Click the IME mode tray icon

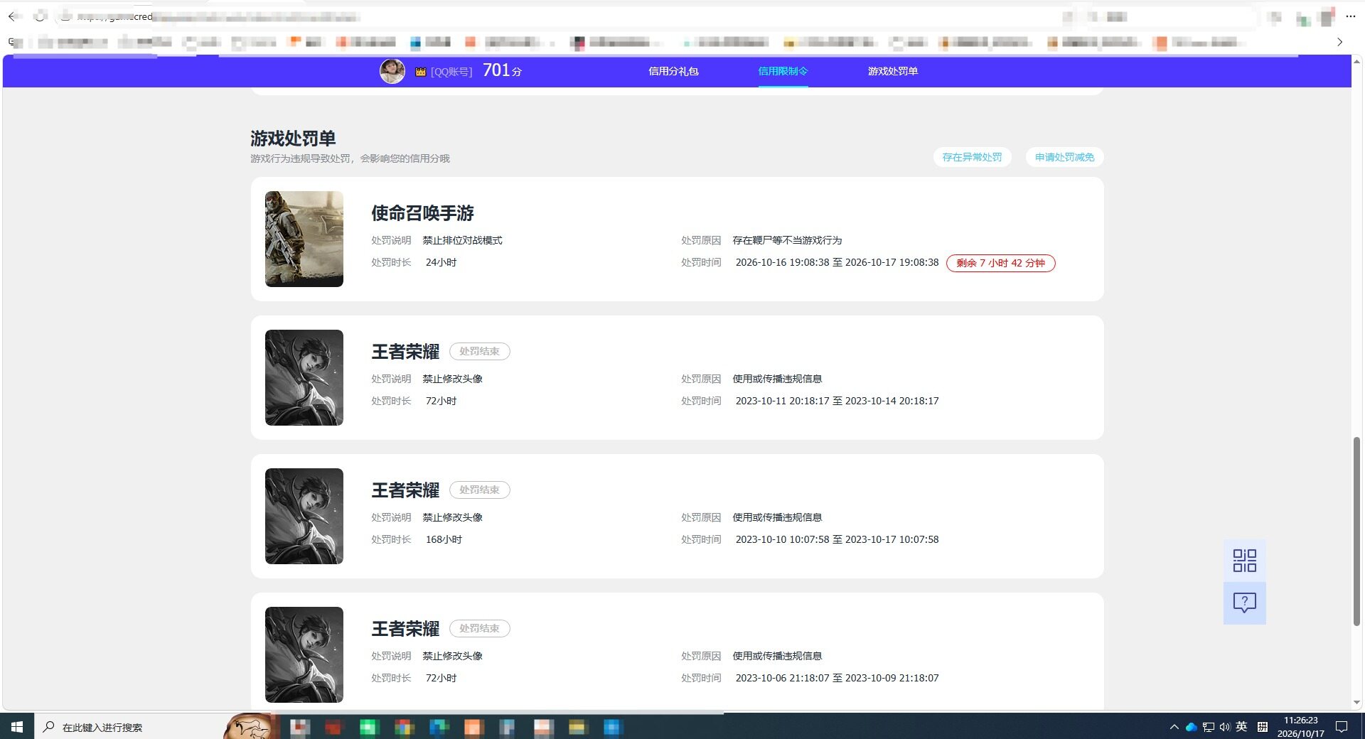pos(1263,727)
